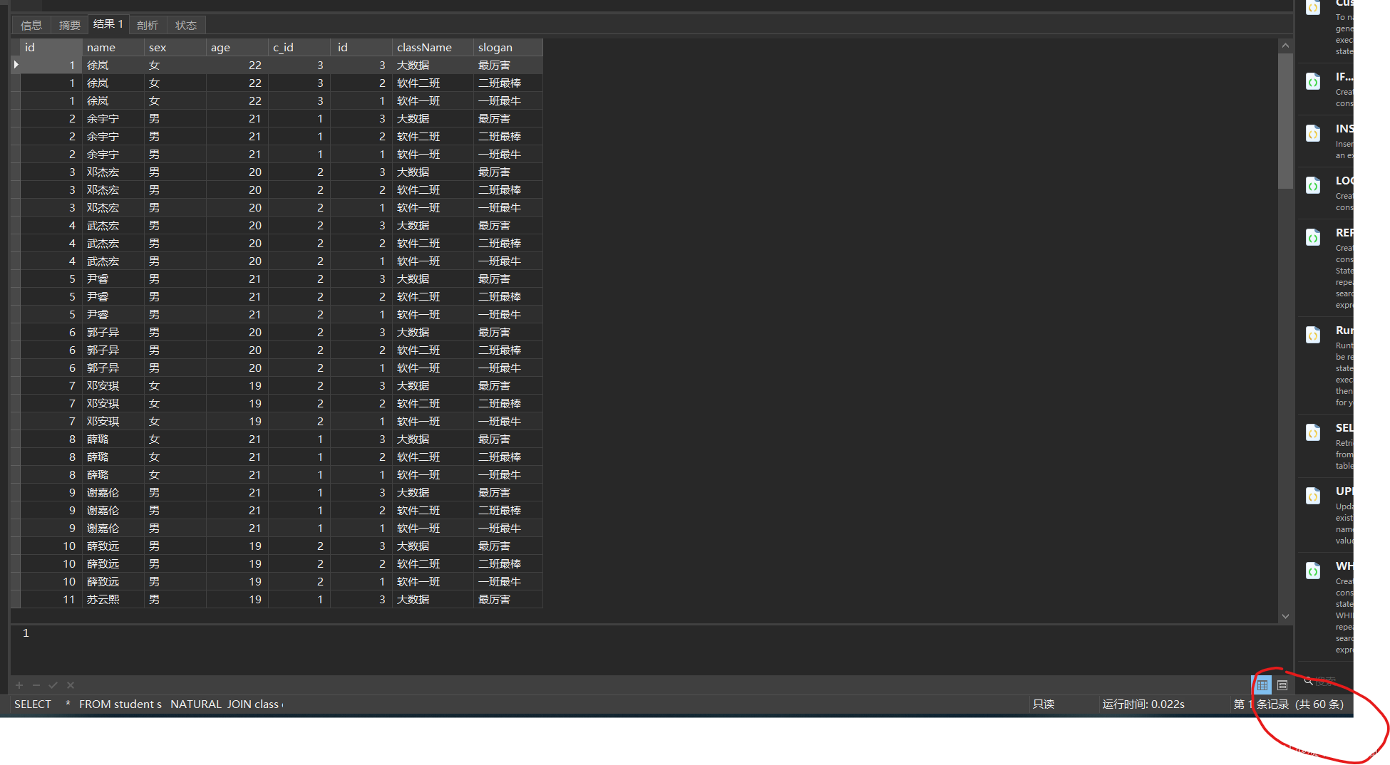Click the 共 60 条 record count
This screenshot has height=765, width=1390.
click(1319, 704)
